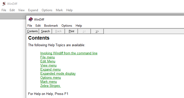Click the Contents toolbar button

point(32,31)
